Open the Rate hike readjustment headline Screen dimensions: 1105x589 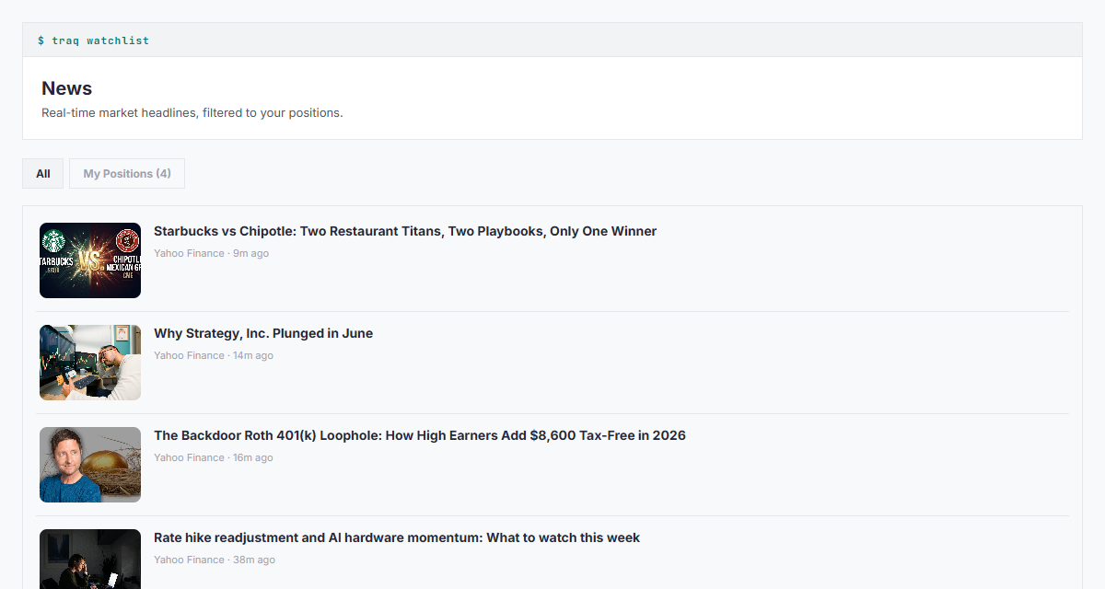pos(397,537)
